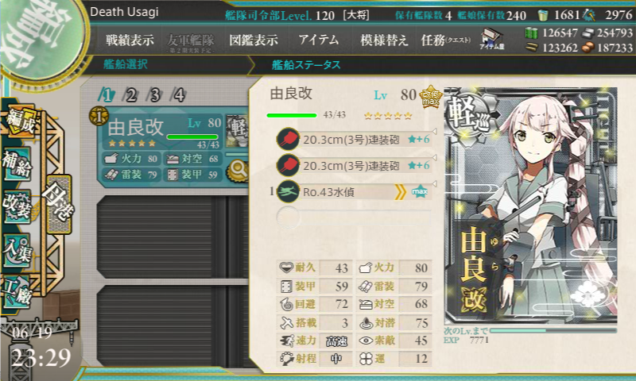
Task: Open the 入渠 docking side menu icon
Action: [17, 251]
